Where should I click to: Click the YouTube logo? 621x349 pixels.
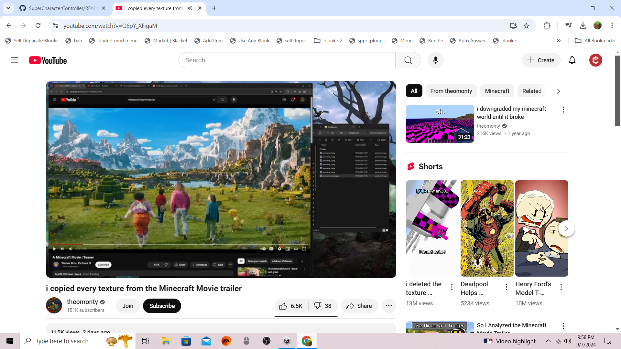click(x=48, y=60)
